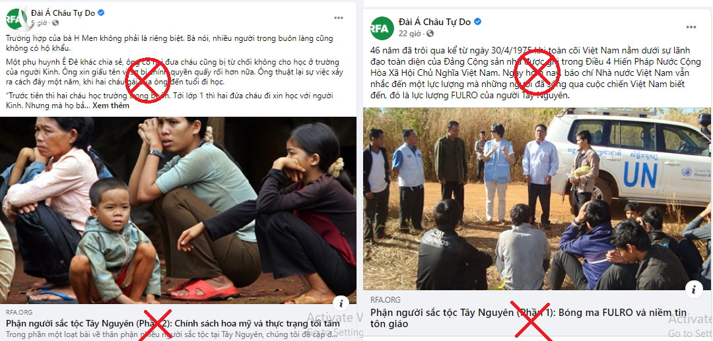Expand the left post text with Xem thêm
This screenshot has height=341, width=713.
pyautogui.click(x=111, y=106)
